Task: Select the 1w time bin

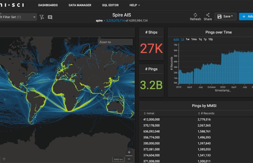Action: 187,39
